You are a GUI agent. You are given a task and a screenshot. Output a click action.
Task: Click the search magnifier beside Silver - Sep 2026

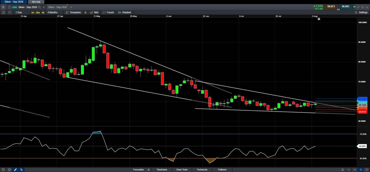coord(39,7)
